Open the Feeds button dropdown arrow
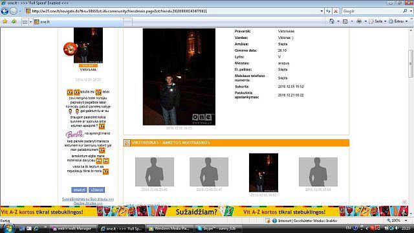Screen dimensions: 414x233 [352, 21]
